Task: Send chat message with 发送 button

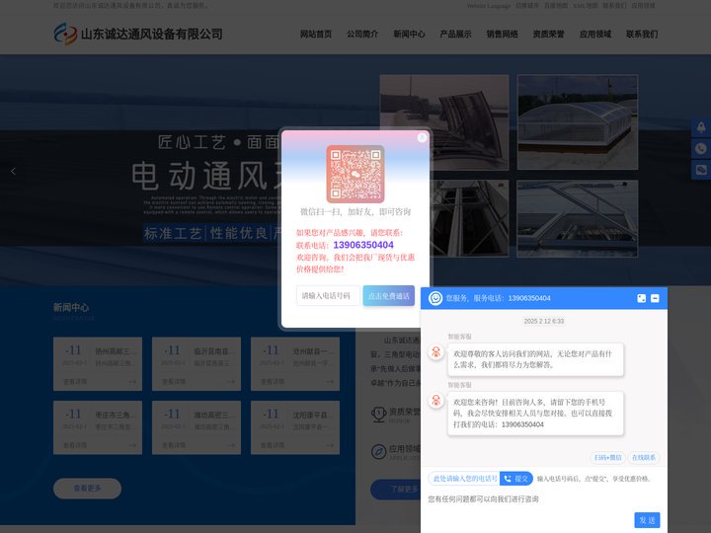Action: click(647, 520)
